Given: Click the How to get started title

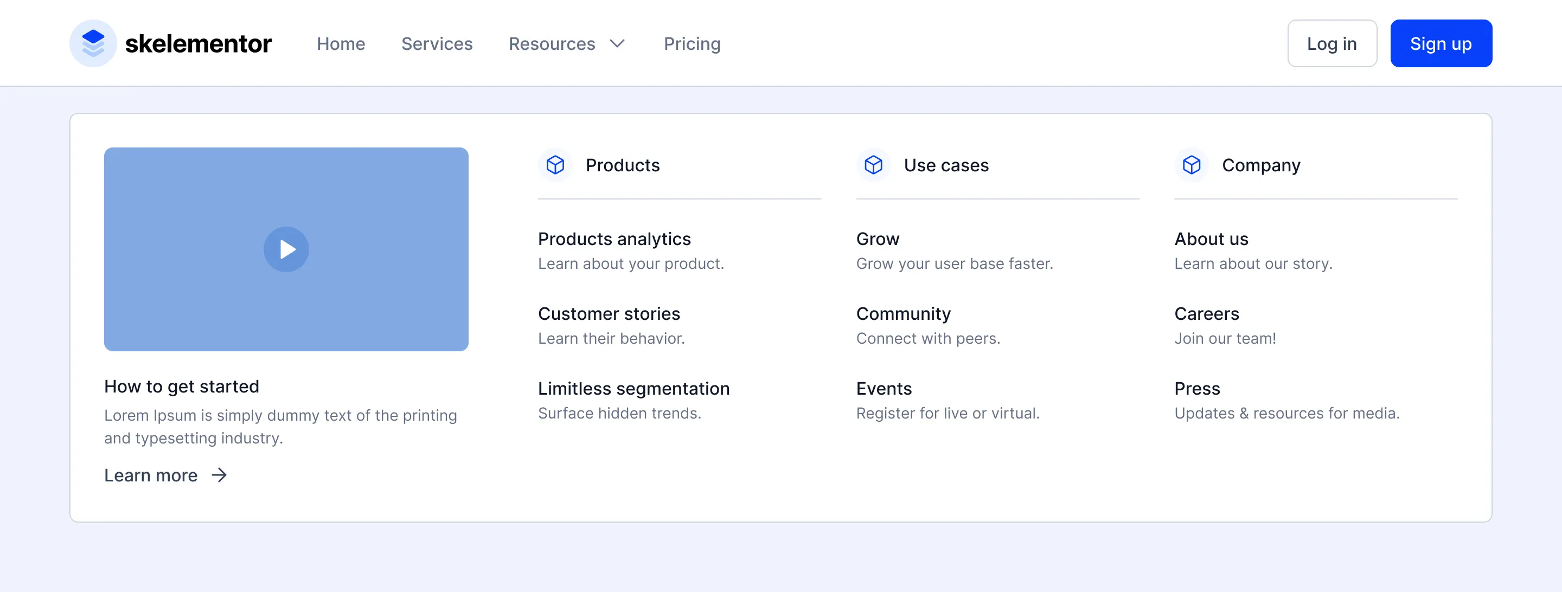Looking at the screenshot, I should coord(181,386).
